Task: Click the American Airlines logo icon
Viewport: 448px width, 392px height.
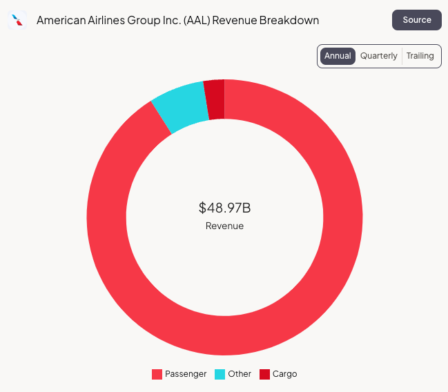Action: point(17,20)
